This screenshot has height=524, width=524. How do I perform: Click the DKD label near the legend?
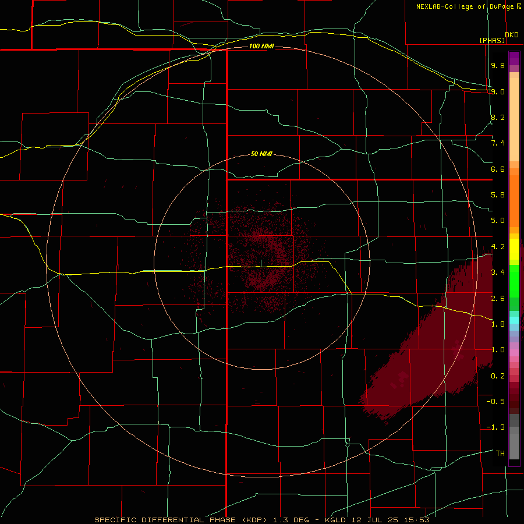(x=512, y=35)
